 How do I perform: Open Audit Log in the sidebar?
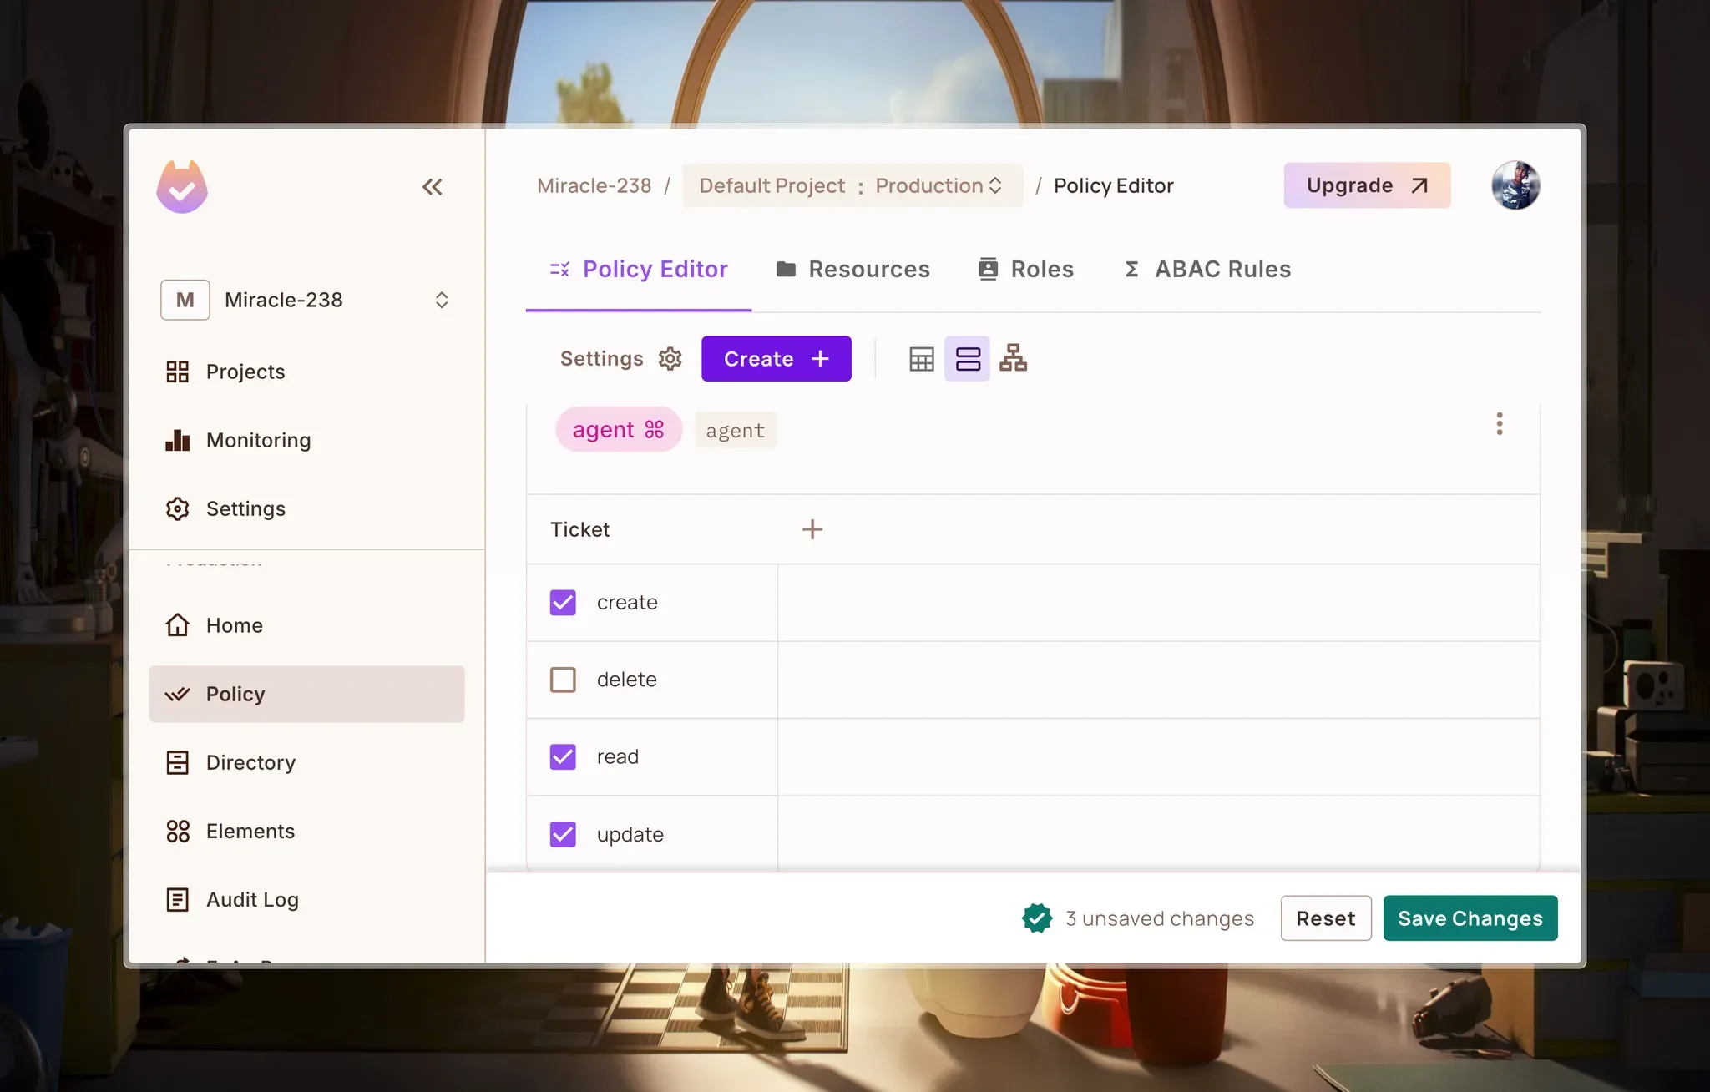click(x=252, y=900)
